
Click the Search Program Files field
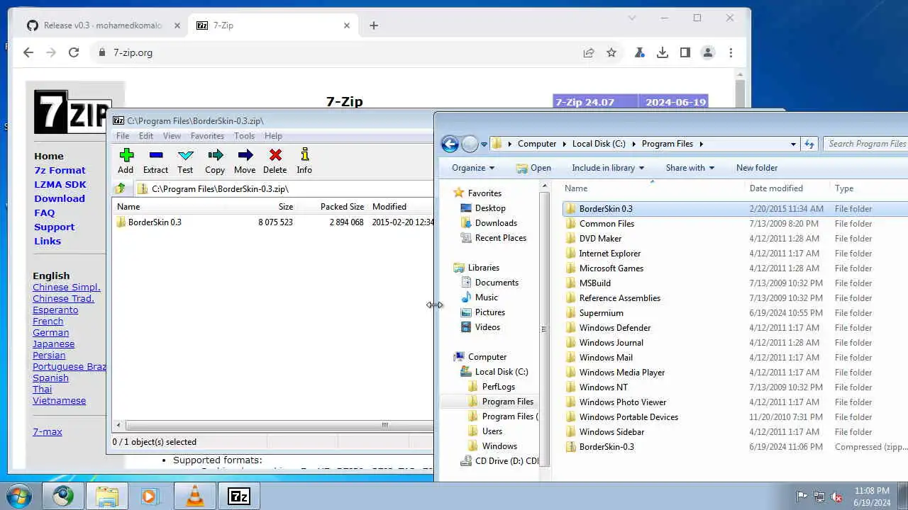click(x=867, y=144)
